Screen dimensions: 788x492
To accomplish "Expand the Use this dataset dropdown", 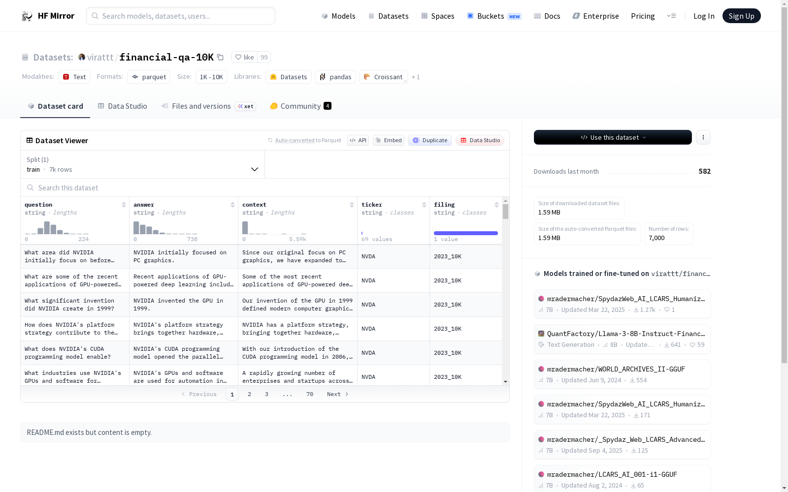I will [x=613, y=137].
